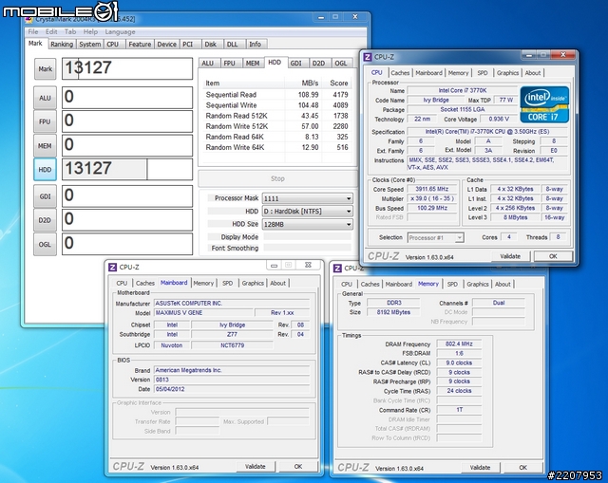
Task: Open SPD tab in top CPU-Z window
Action: (483, 73)
